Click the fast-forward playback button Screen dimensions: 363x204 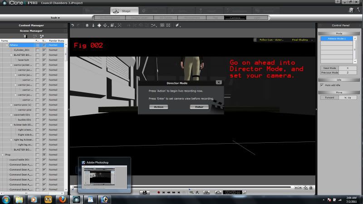(174, 192)
